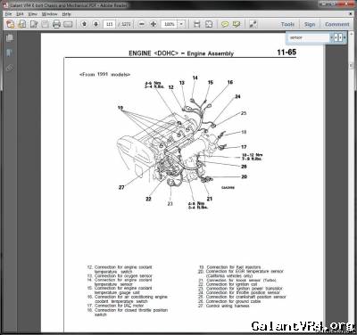Go to previous page with up arrow
Screen dimensions: 357x335
[84, 24]
